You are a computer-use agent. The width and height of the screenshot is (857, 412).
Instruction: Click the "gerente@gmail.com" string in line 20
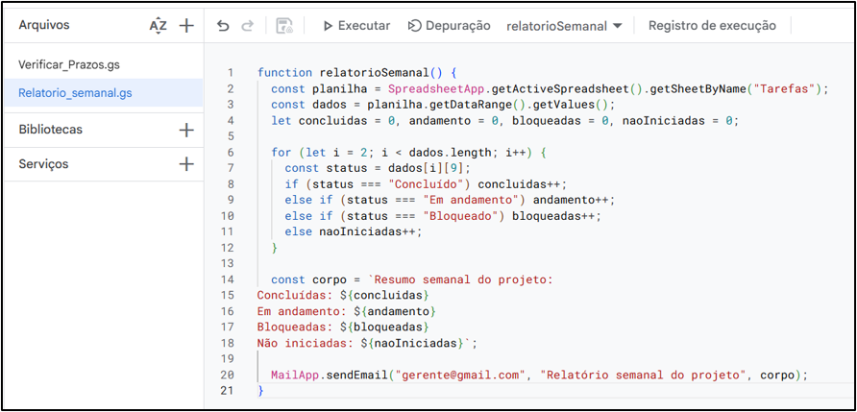(x=459, y=376)
